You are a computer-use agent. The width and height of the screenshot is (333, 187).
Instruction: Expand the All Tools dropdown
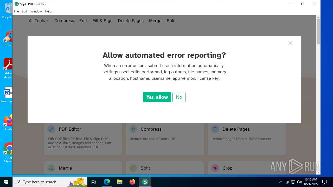coord(39,21)
